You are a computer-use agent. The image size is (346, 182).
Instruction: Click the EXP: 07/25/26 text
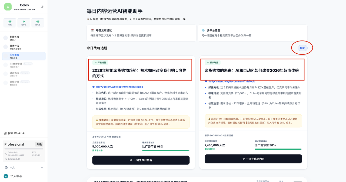(x=36, y=154)
